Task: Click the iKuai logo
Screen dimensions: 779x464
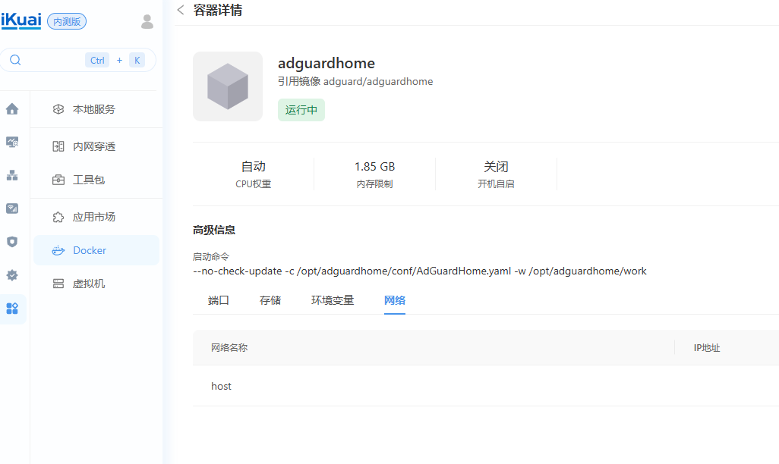Action: pos(21,20)
